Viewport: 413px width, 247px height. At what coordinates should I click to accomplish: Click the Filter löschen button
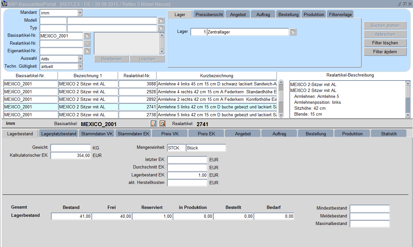pyautogui.click(x=385, y=43)
